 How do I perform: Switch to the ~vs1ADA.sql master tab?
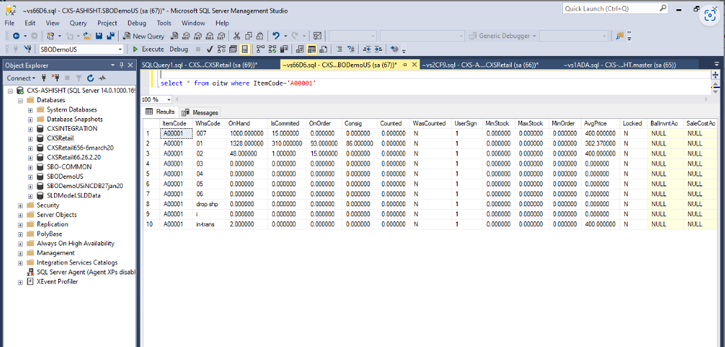click(619, 65)
